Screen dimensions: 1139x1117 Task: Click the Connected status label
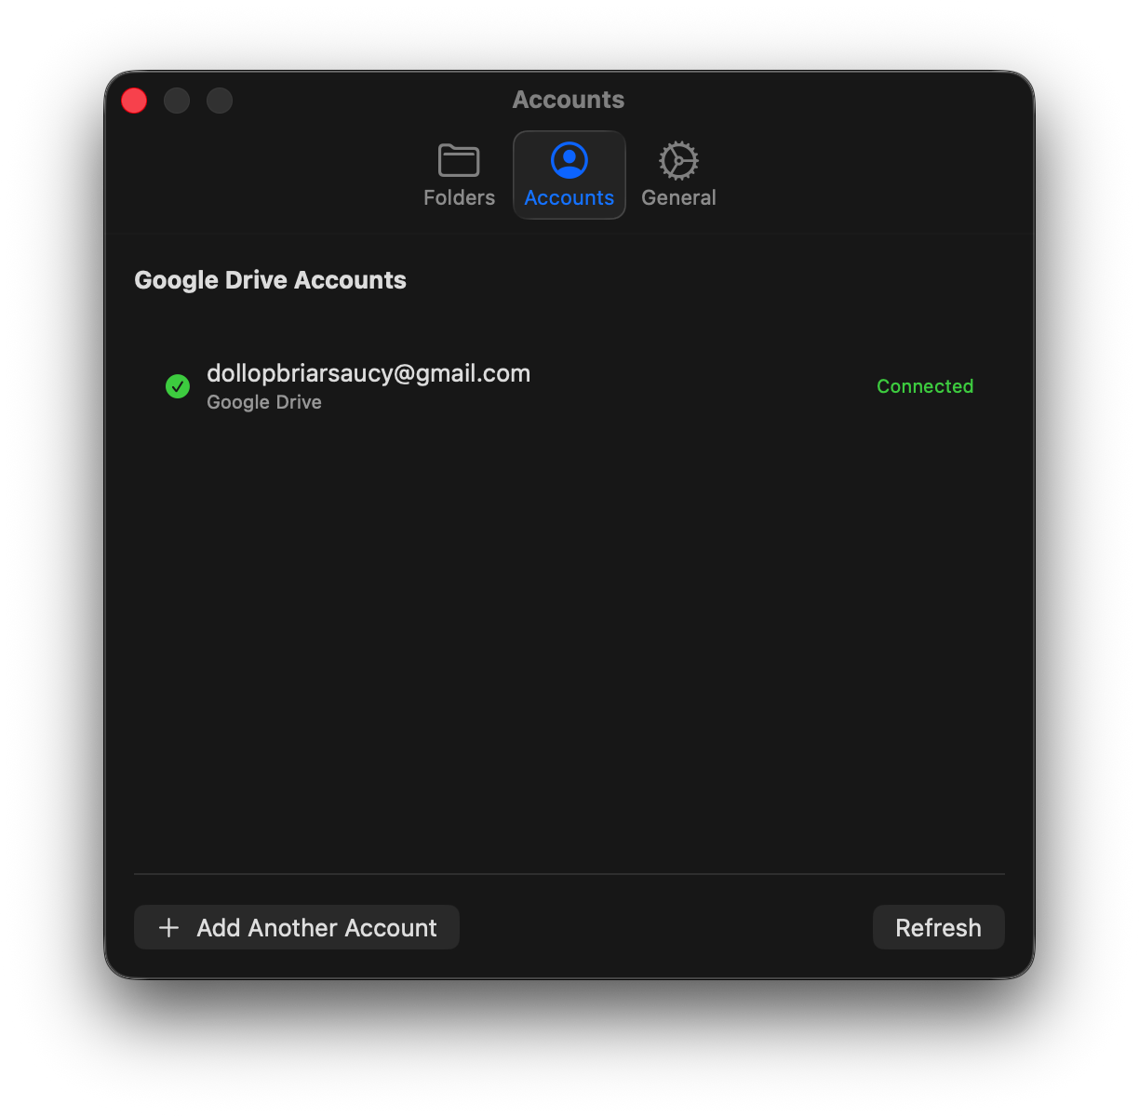[925, 386]
